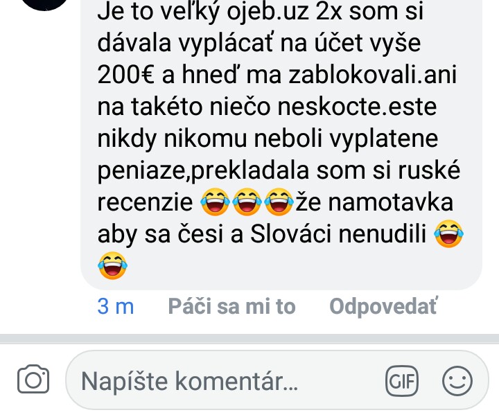Open the GIF picker icon

[402, 381]
